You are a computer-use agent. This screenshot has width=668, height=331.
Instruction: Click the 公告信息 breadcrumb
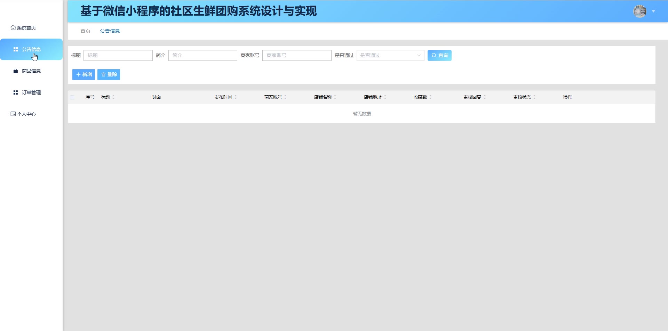[110, 31]
